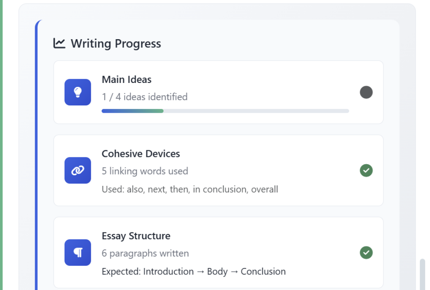Viewport: 430px width, 290px height.
Task: Select the Cohesive Devices card title
Action: (x=141, y=154)
